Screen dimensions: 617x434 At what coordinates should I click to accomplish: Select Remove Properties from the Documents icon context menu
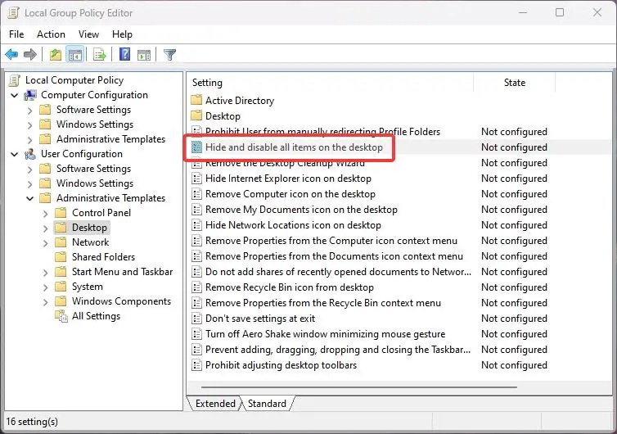[334, 256]
